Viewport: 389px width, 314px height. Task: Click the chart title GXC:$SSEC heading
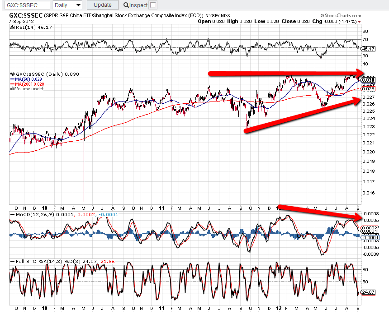click(26, 16)
